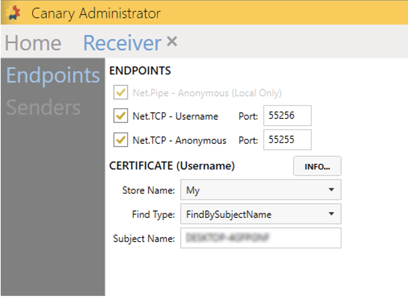Disable the Net.TCP - Anonymous endpoint checkbox
Viewport: 408px width, 297px height.
click(120, 141)
